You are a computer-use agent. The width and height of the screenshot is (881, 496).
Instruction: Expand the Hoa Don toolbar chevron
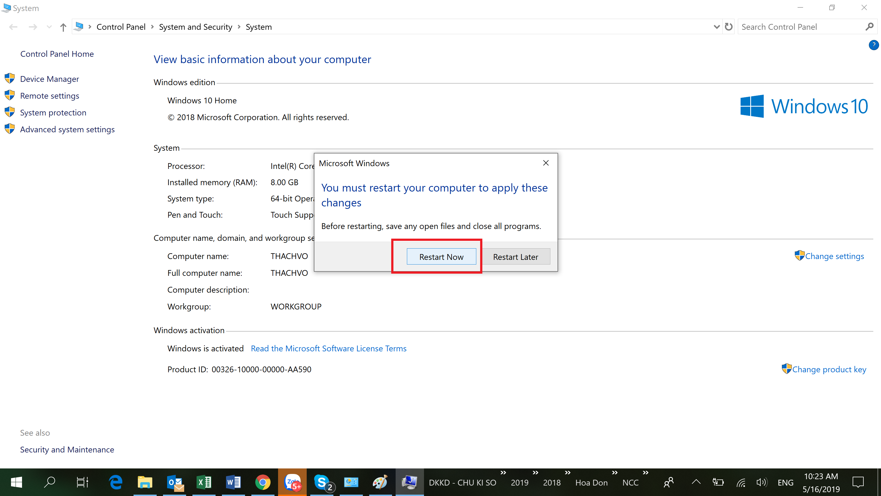pos(614,472)
